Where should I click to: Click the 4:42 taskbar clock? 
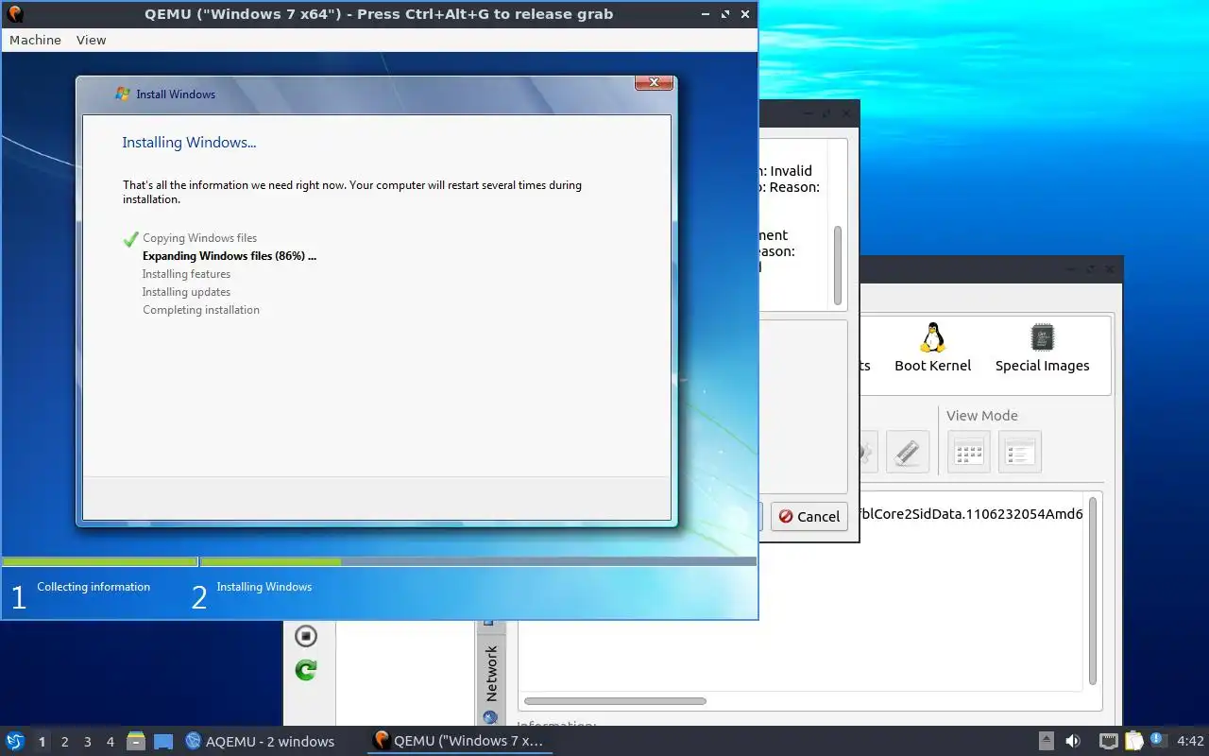[x=1190, y=741]
